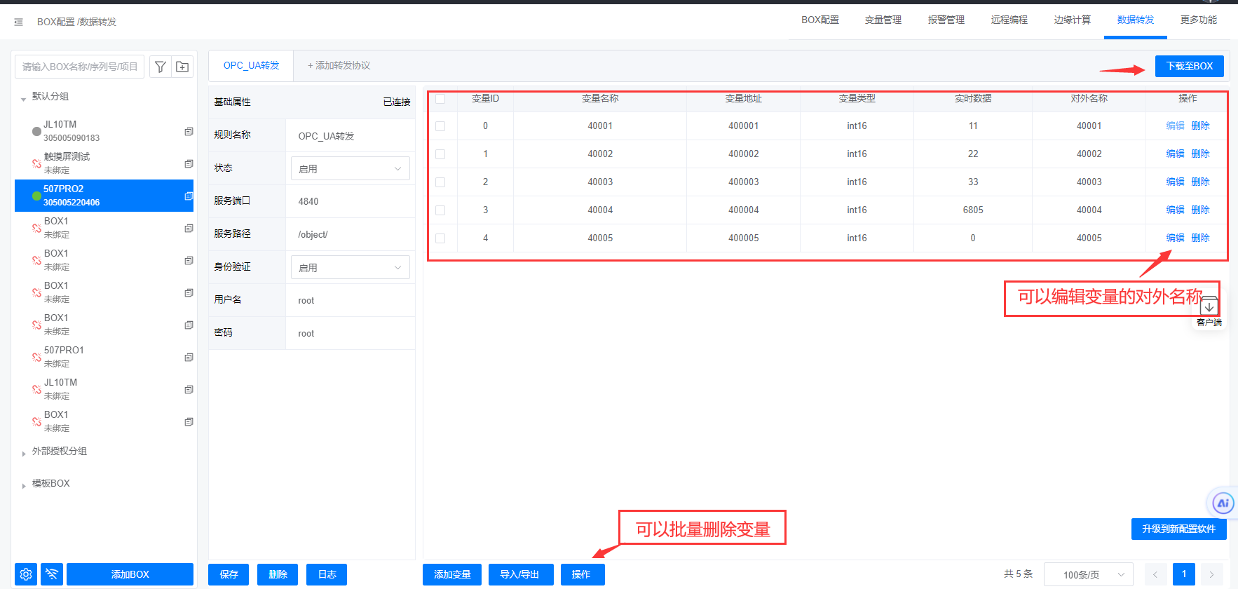Select 507PRO1 in the BOX list
The width and height of the screenshot is (1238, 589).
pos(104,357)
